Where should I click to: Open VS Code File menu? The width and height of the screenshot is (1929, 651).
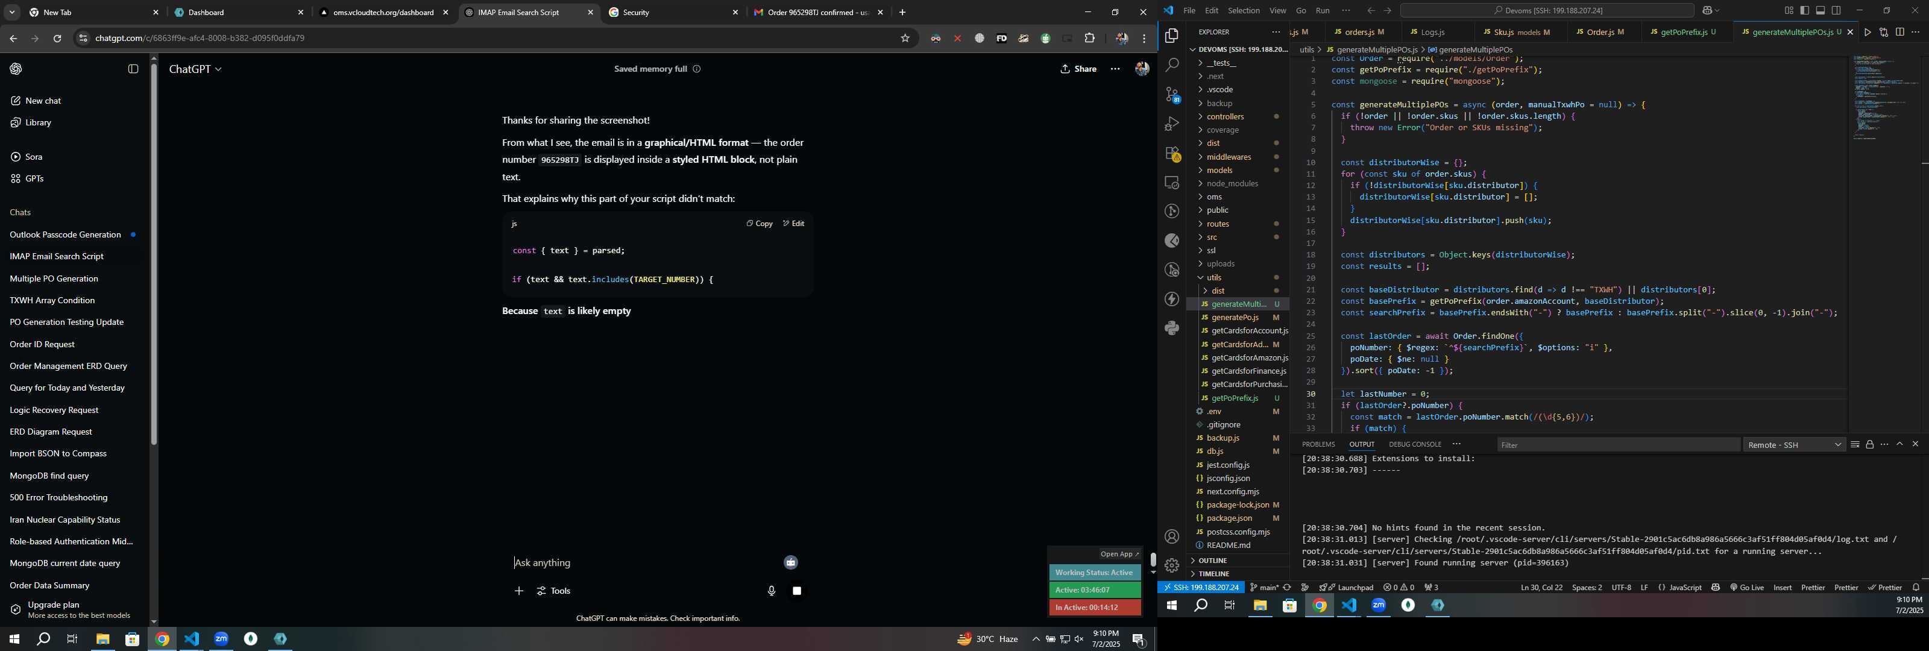(x=1189, y=10)
